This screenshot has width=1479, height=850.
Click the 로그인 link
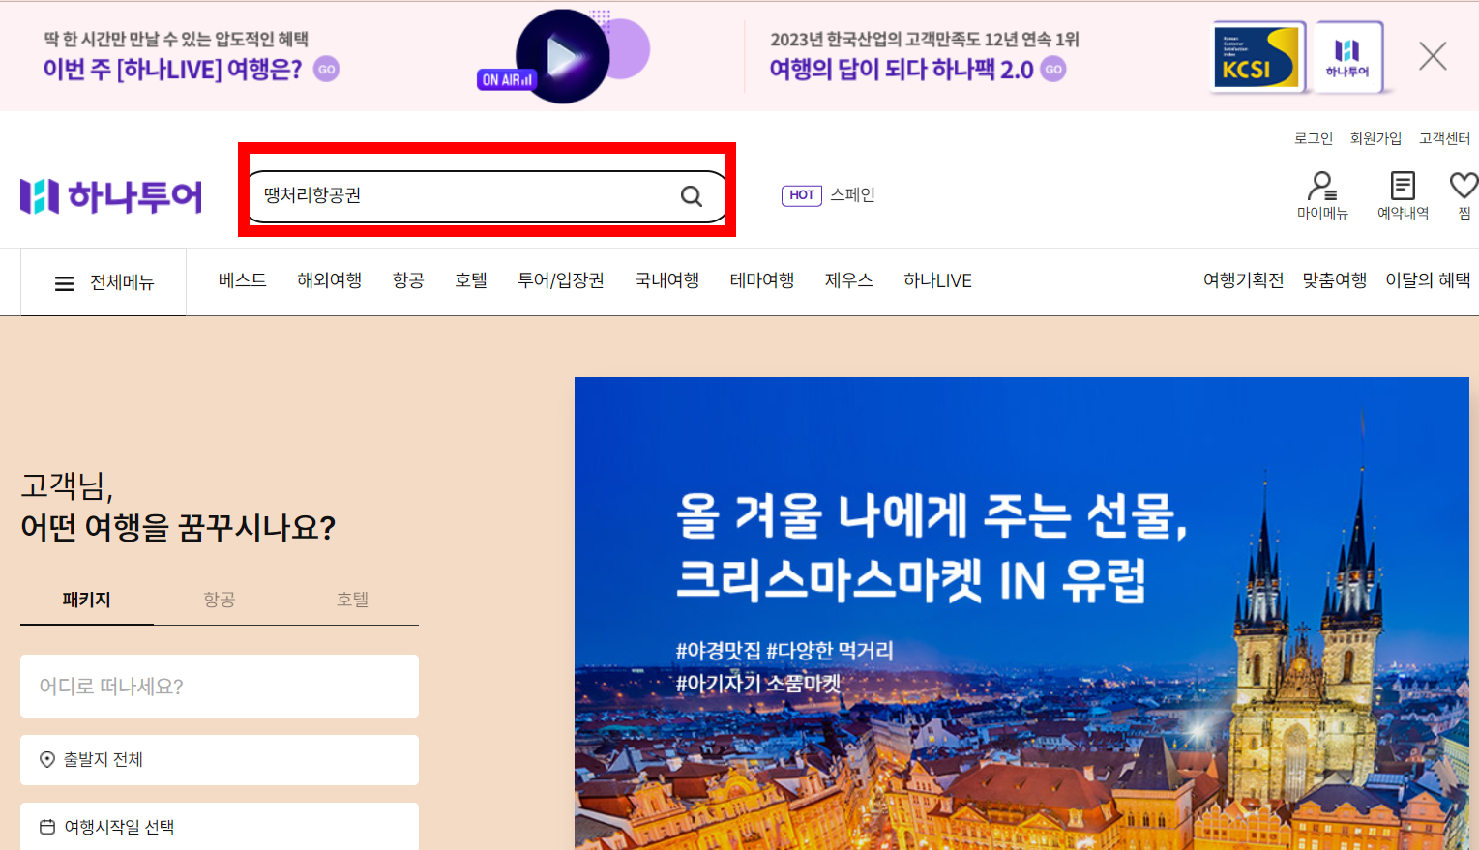pyautogui.click(x=1312, y=137)
